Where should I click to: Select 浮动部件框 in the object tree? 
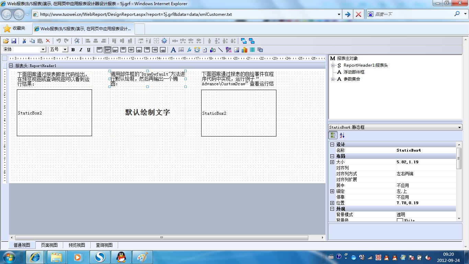coord(354,72)
